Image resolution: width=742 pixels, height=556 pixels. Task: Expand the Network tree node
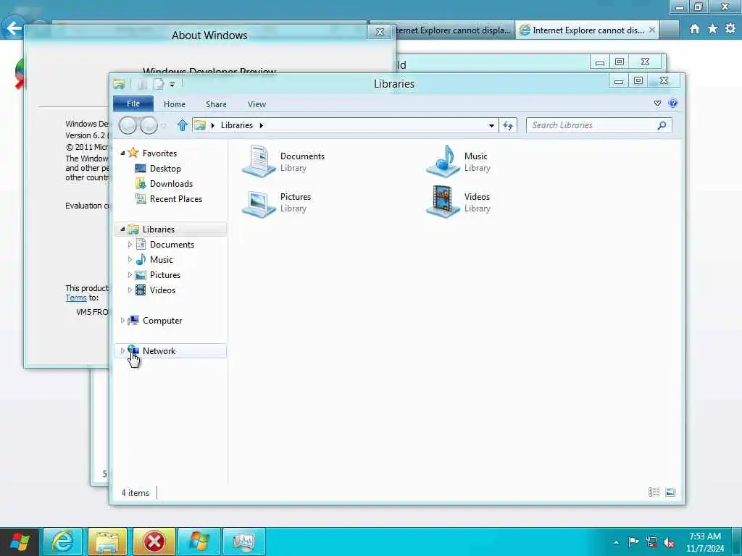pos(122,350)
